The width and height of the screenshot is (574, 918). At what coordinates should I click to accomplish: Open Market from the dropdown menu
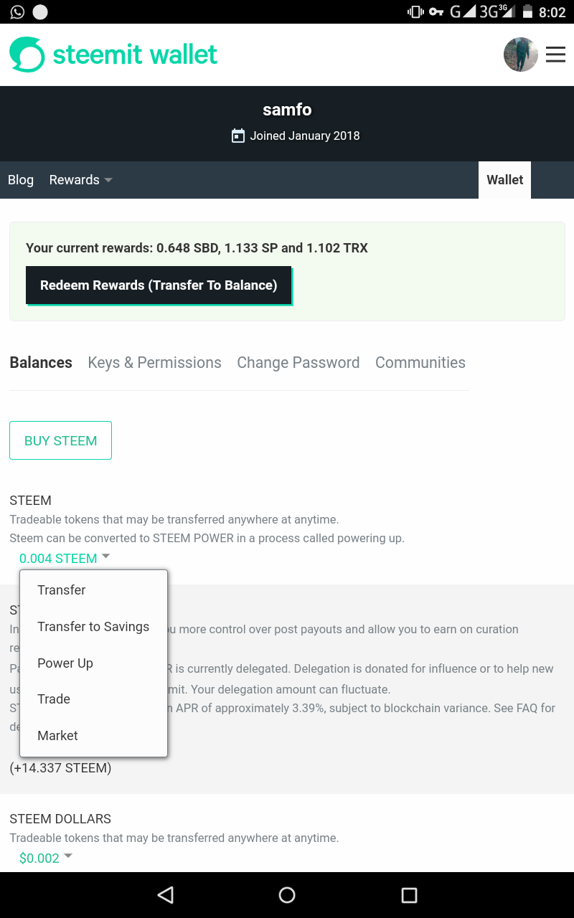(57, 736)
